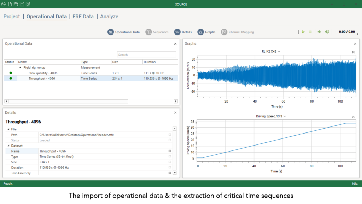Click the Open file folder icon

point(16,4)
